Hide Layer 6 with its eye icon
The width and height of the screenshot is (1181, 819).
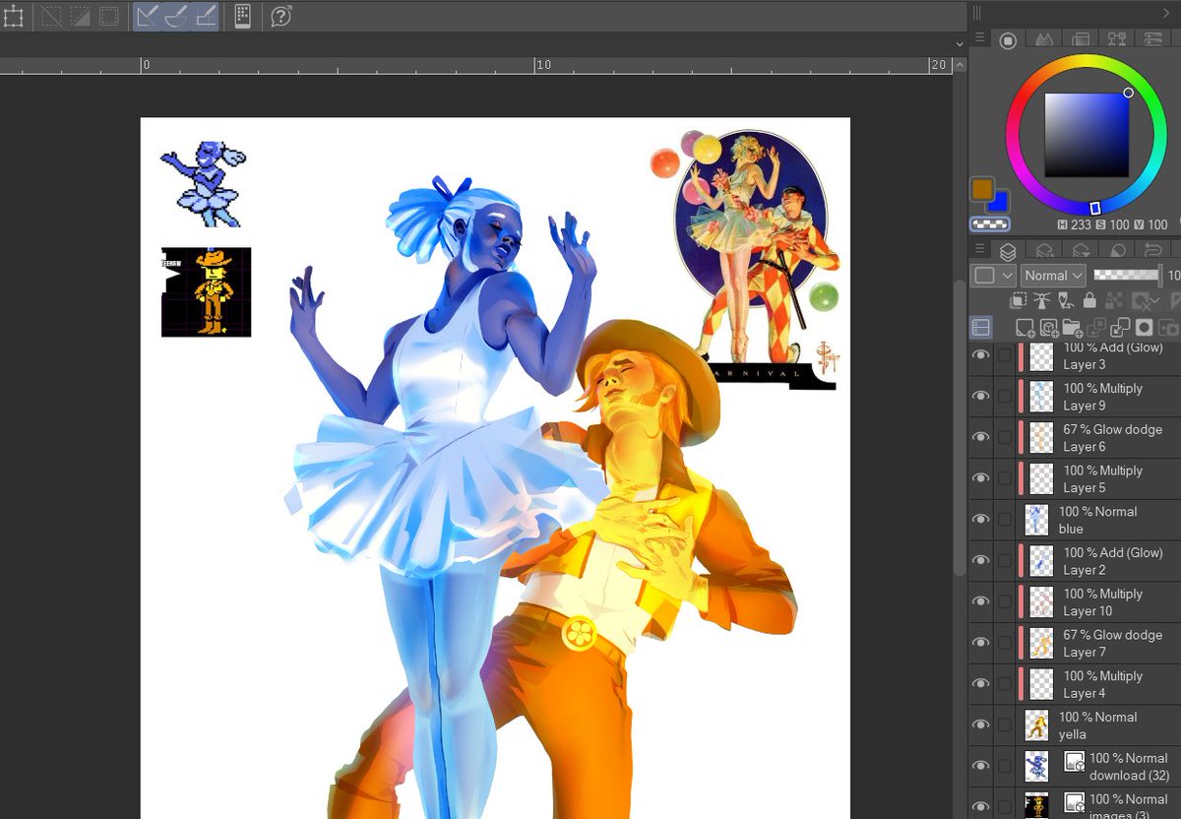[x=981, y=437]
